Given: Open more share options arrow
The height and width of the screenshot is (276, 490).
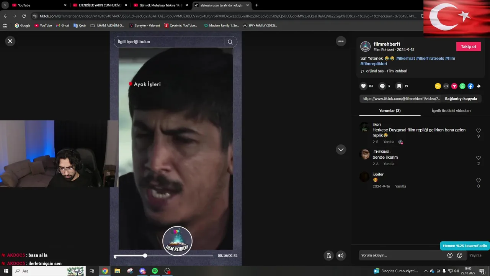Looking at the screenshot, I should [x=479, y=86].
